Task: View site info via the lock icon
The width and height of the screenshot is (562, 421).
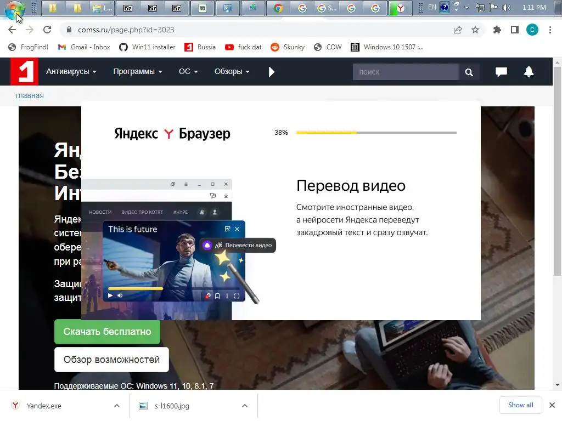Action: point(69,30)
